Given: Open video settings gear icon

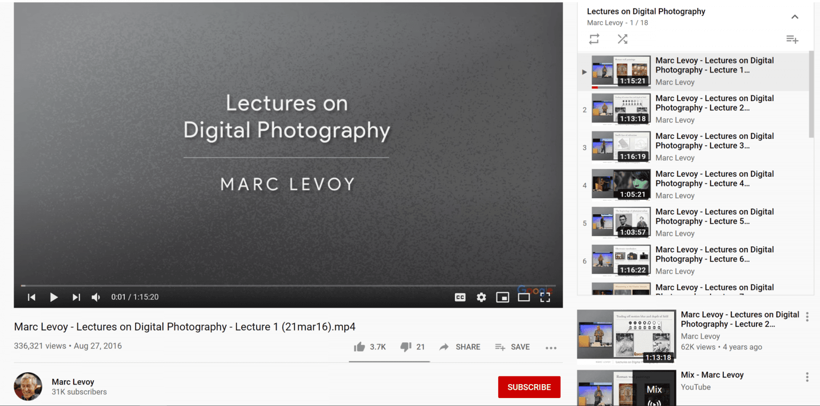Looking at the screenshot, I should [x=482, y=297].
